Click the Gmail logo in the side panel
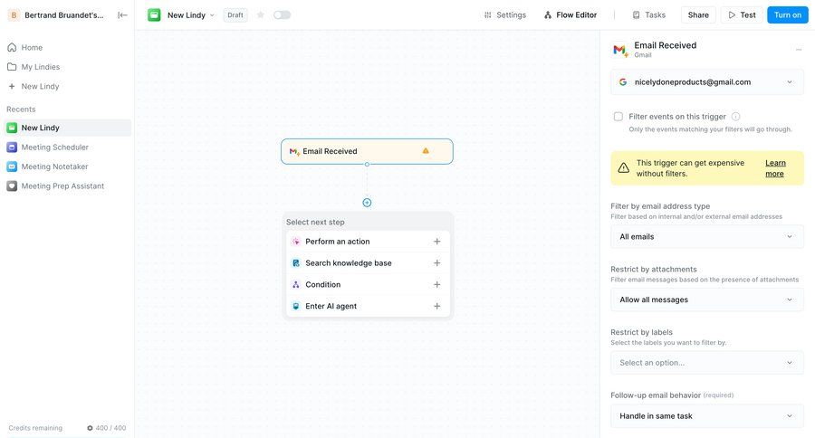Viewport: 815px width, 438px height. click(x=620, y=50)
